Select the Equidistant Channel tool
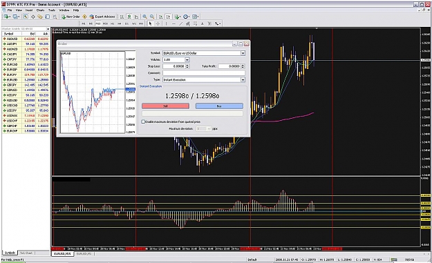 pos(188,23)
